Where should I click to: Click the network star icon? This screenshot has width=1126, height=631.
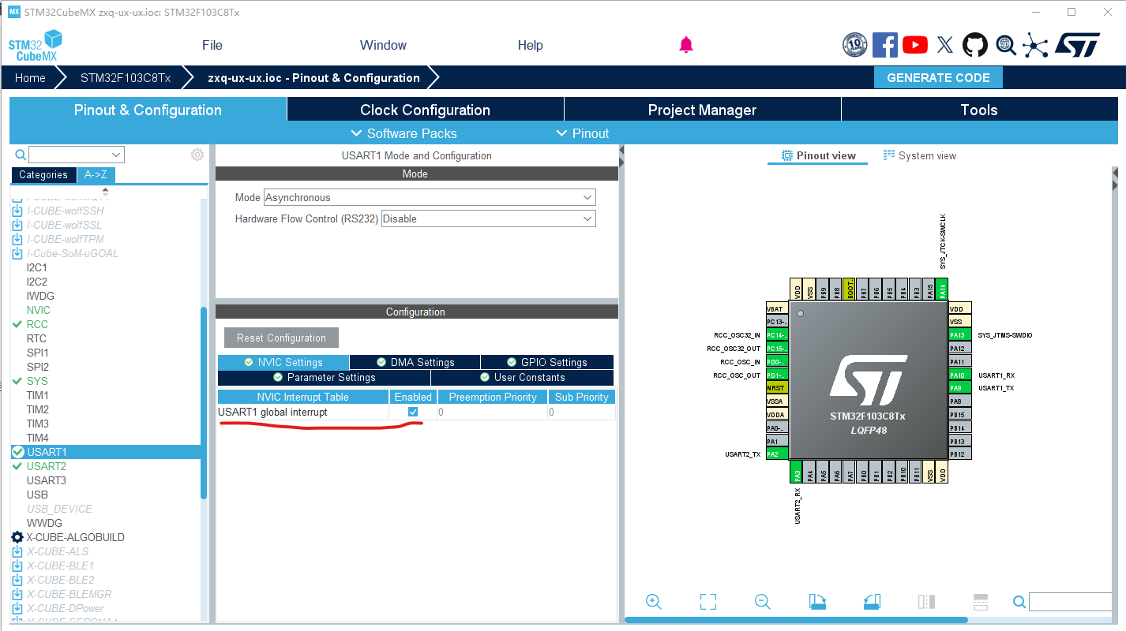(x=1035, y=45)
